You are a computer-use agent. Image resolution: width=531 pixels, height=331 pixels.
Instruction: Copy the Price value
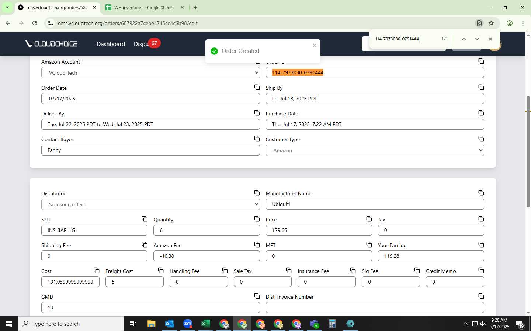tap(369, 219)
